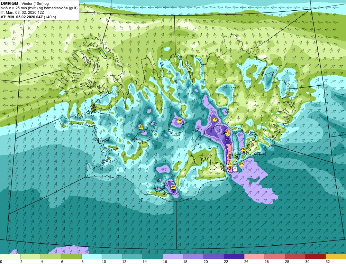The image size is (346, 264).
Task: Select the yellow 30 gust label on south coast
Action: pyautogui.click(x=173, y=187)
